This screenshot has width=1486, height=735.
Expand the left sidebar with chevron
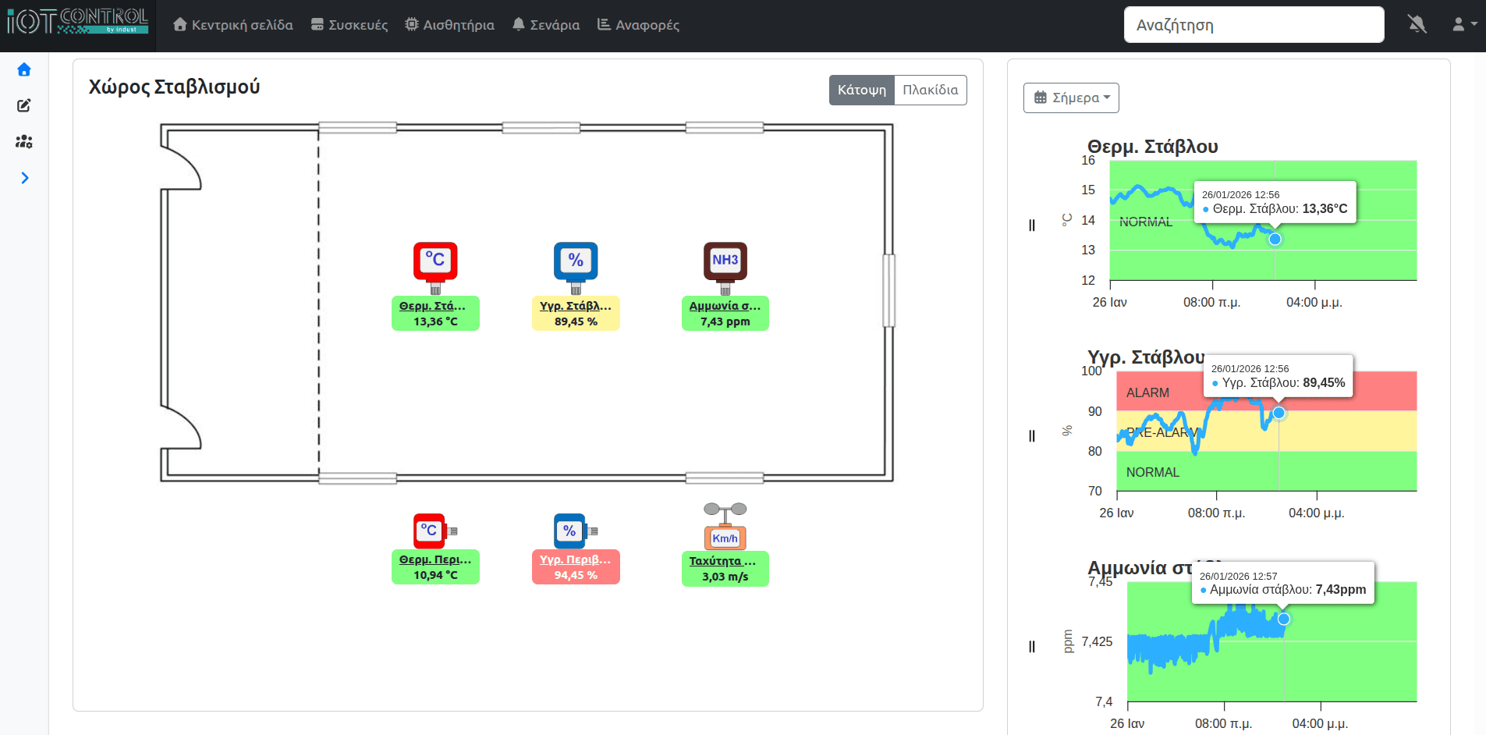click(24, 178)
